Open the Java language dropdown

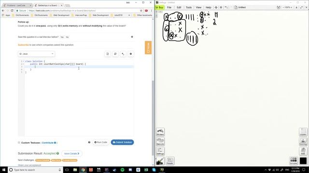pyautogui.click(x=37, y=54)
